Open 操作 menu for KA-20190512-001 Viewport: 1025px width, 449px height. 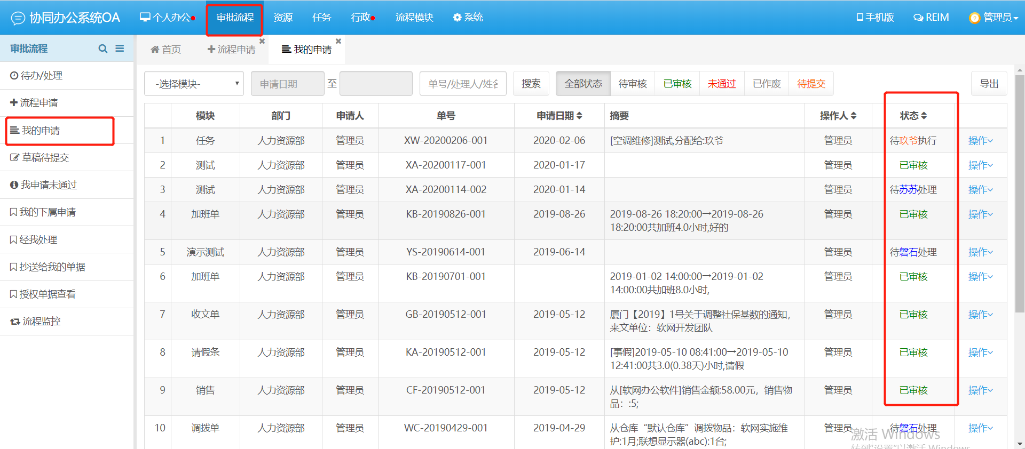pyautogui.click(x=981, y=352)
